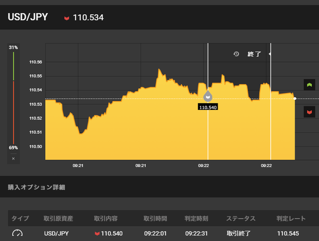Screen dimensions: 319x241
Task: Click the 110.540 entry price label
Action: pyautogui.click(x=208, y=107)
